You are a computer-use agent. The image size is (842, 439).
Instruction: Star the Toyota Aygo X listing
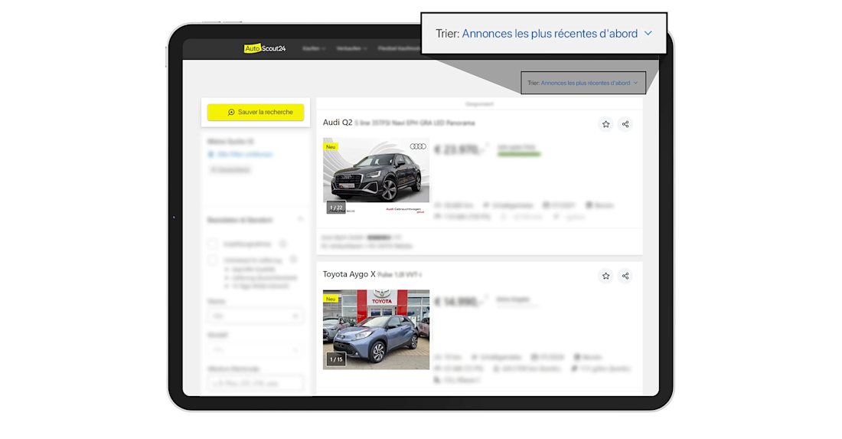605,276
